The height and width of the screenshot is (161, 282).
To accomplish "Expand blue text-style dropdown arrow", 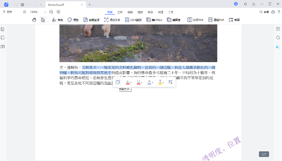I will 153,82.
